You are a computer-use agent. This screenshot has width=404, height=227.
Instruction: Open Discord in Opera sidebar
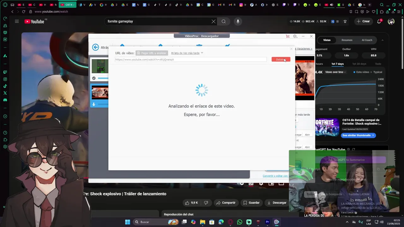(x=5, y=100)
